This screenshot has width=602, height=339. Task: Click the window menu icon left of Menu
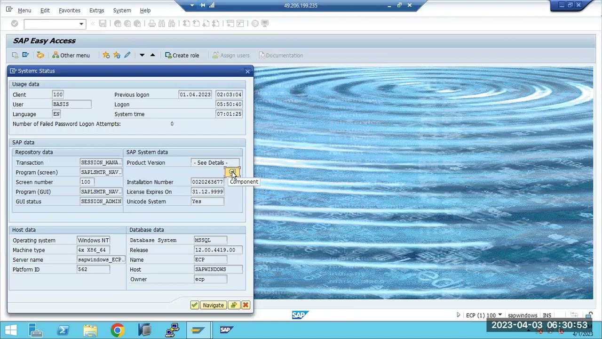click(9, 10)
